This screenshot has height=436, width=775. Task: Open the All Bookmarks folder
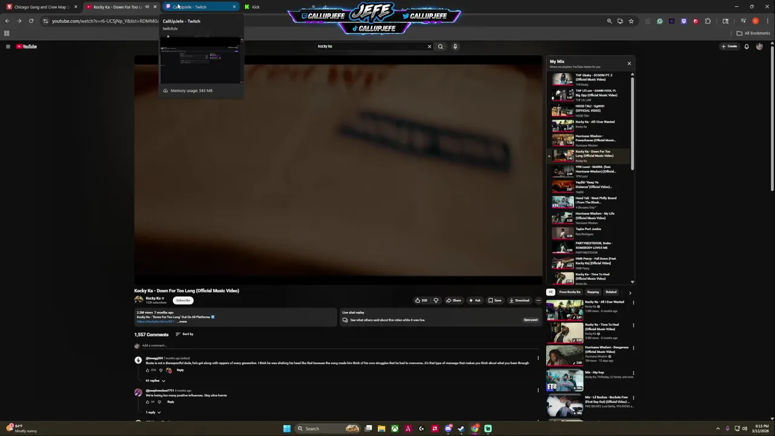pos(753,33)
